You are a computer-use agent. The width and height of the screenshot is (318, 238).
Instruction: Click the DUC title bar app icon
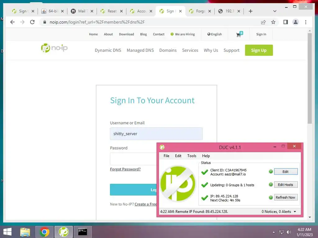click(x=162, y=147)
